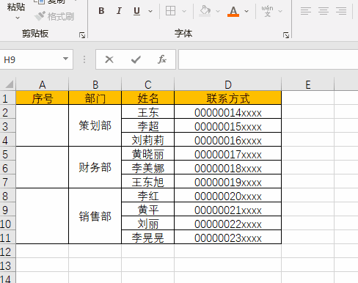Center align text
358x283 pixels.
(324, 11)
